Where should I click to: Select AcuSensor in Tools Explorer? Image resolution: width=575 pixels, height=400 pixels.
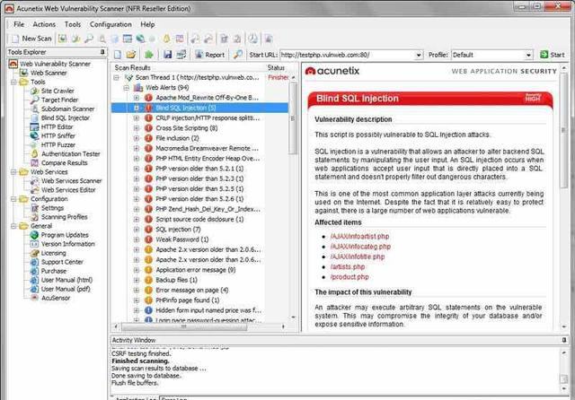click(x=56, y=298)
